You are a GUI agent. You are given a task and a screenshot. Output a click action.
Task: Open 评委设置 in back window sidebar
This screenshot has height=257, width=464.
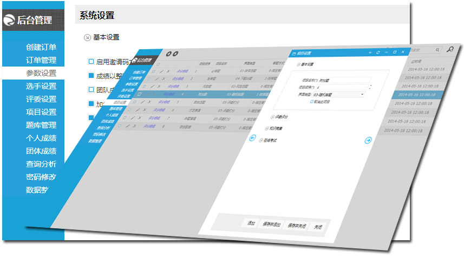click(41, 99)
